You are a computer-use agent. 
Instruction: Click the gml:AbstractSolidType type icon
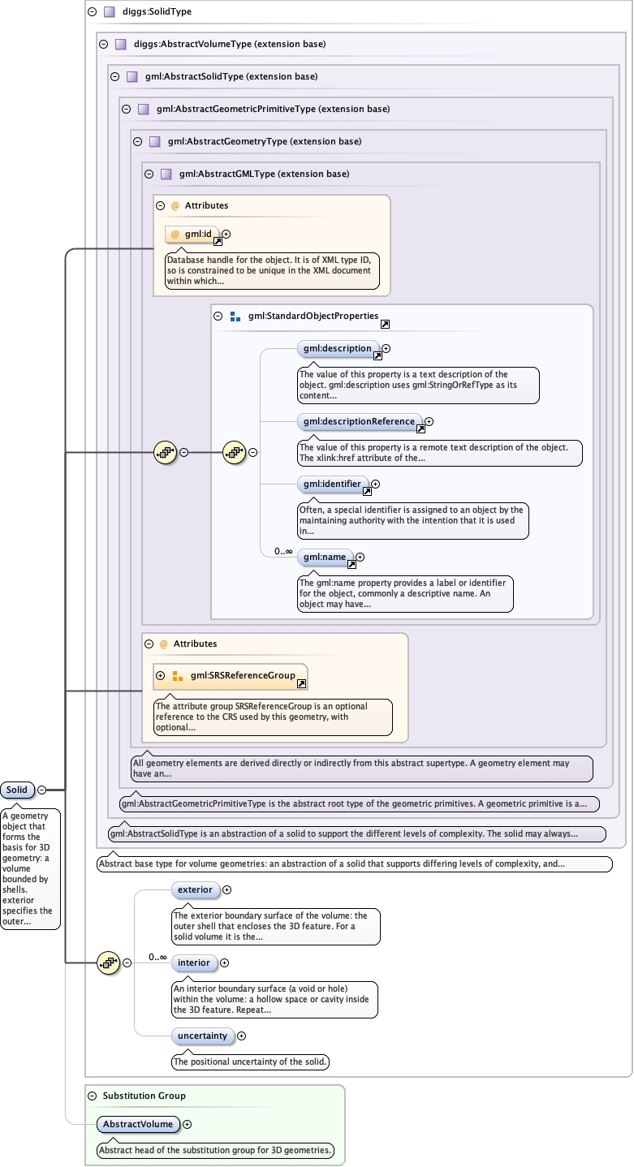point(132,77)
